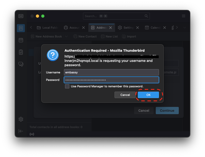Cancel the Authentication Required dialog
This screenshot has height=157, width=205.
(125, 95)
